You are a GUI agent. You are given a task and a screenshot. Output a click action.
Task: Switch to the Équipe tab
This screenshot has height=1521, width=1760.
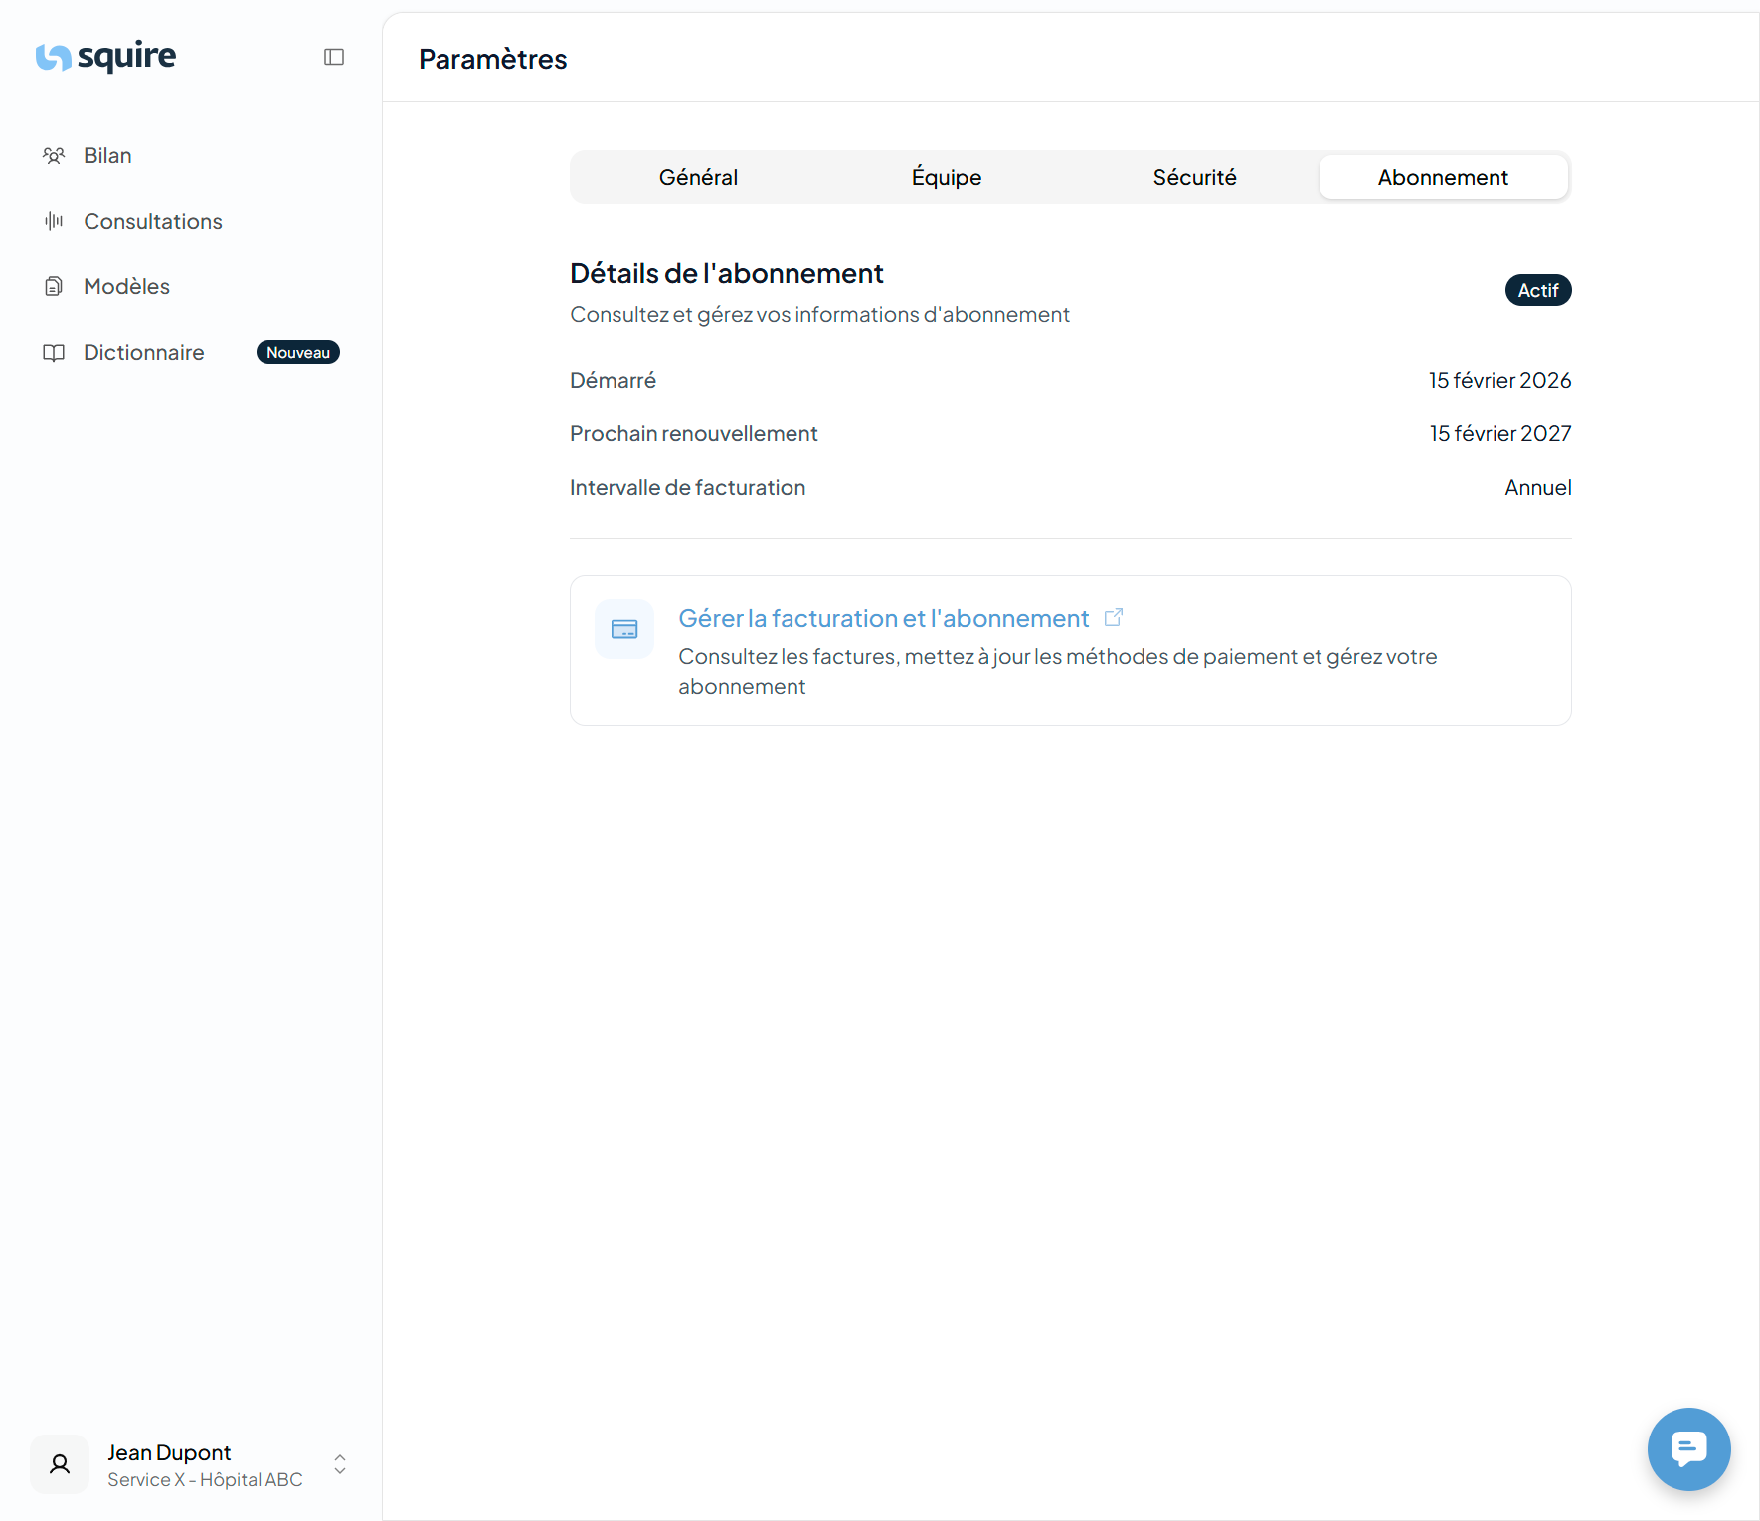(946, 177)
